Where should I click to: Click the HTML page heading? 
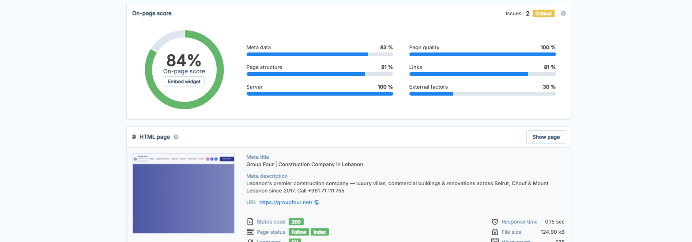[x=155, y=137]
